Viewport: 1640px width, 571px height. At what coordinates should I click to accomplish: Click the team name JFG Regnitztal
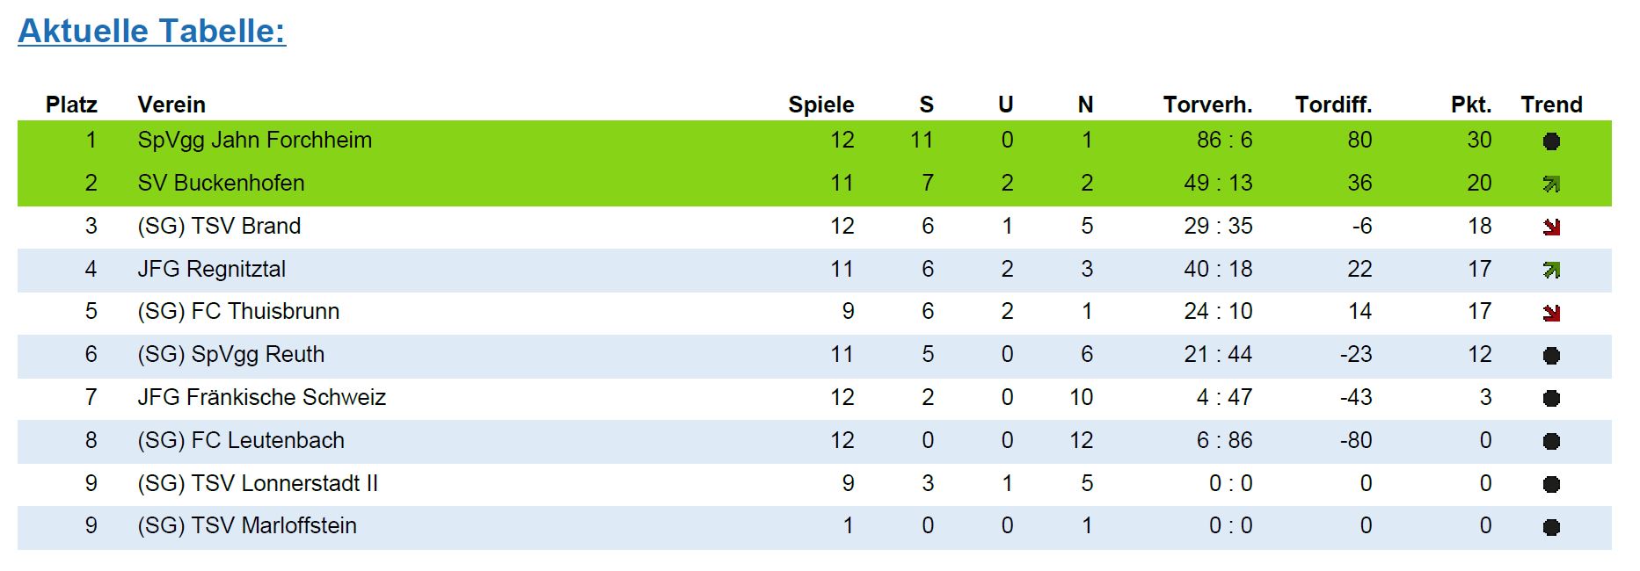pyautogui.click(x=211, y=270)
